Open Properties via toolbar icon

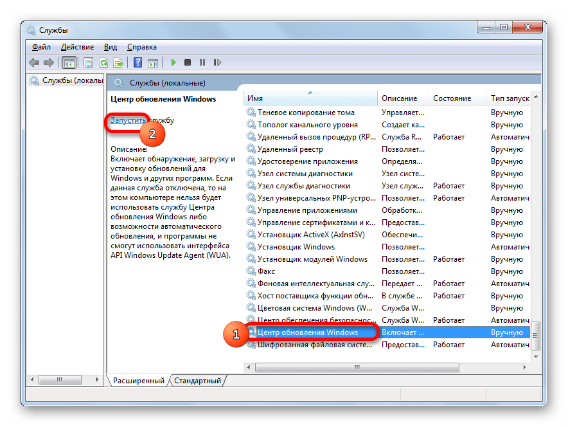click(x=88, y=62)
